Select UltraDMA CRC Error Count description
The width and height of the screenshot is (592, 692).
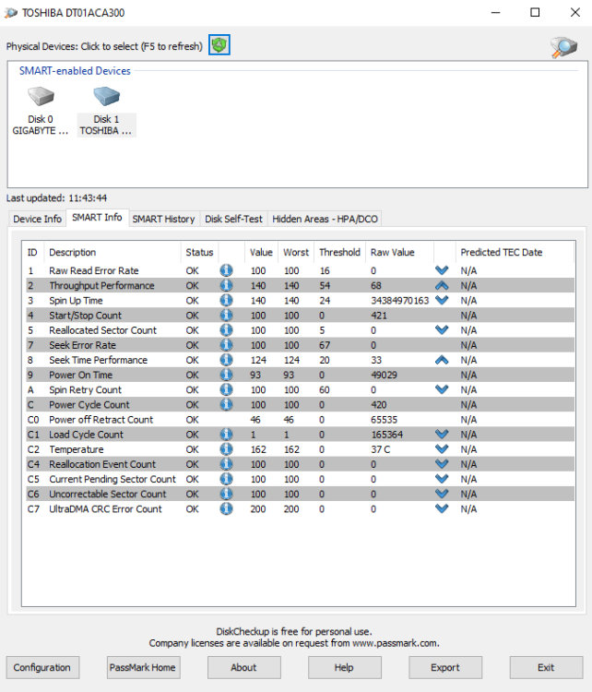click(105, 508)
